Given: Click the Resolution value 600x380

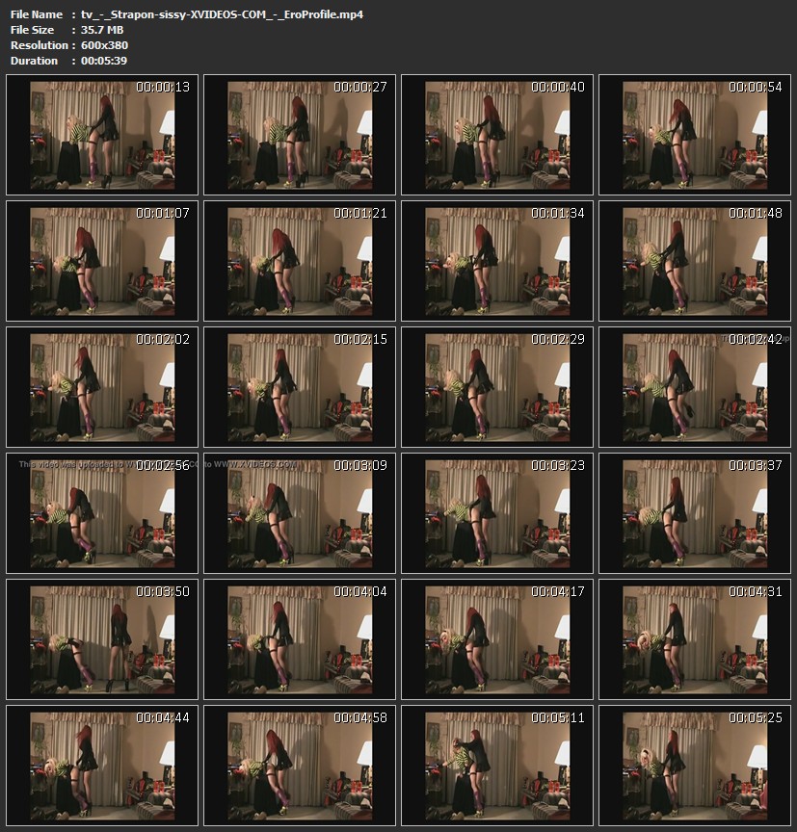Looking at the screenshot, I should 105,45.
